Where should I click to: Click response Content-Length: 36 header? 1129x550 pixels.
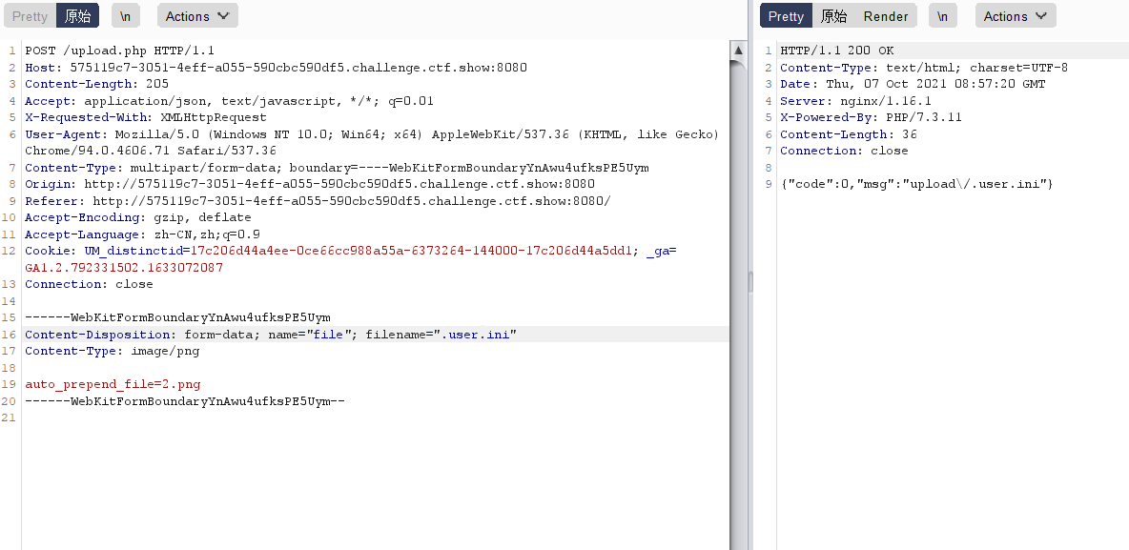click(849, 134)
